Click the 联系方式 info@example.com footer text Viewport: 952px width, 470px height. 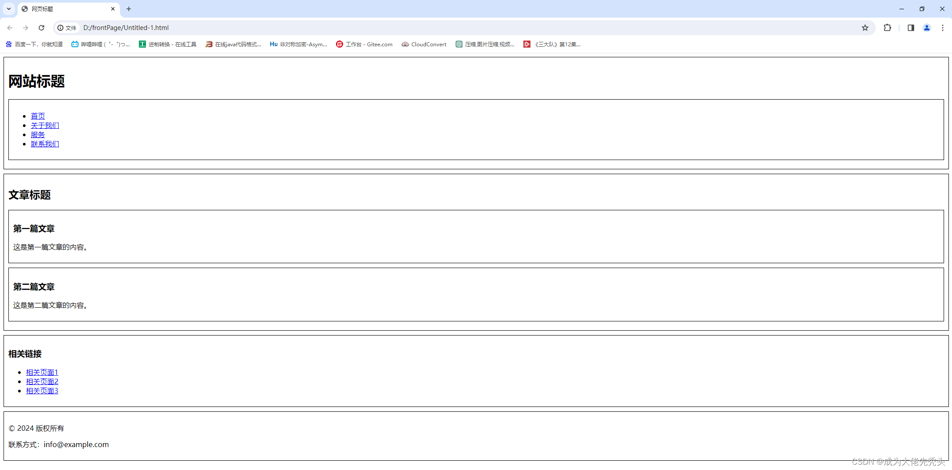pos(59,444)
